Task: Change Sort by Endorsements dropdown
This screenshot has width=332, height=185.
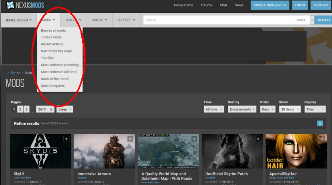Action: point(242,109)
